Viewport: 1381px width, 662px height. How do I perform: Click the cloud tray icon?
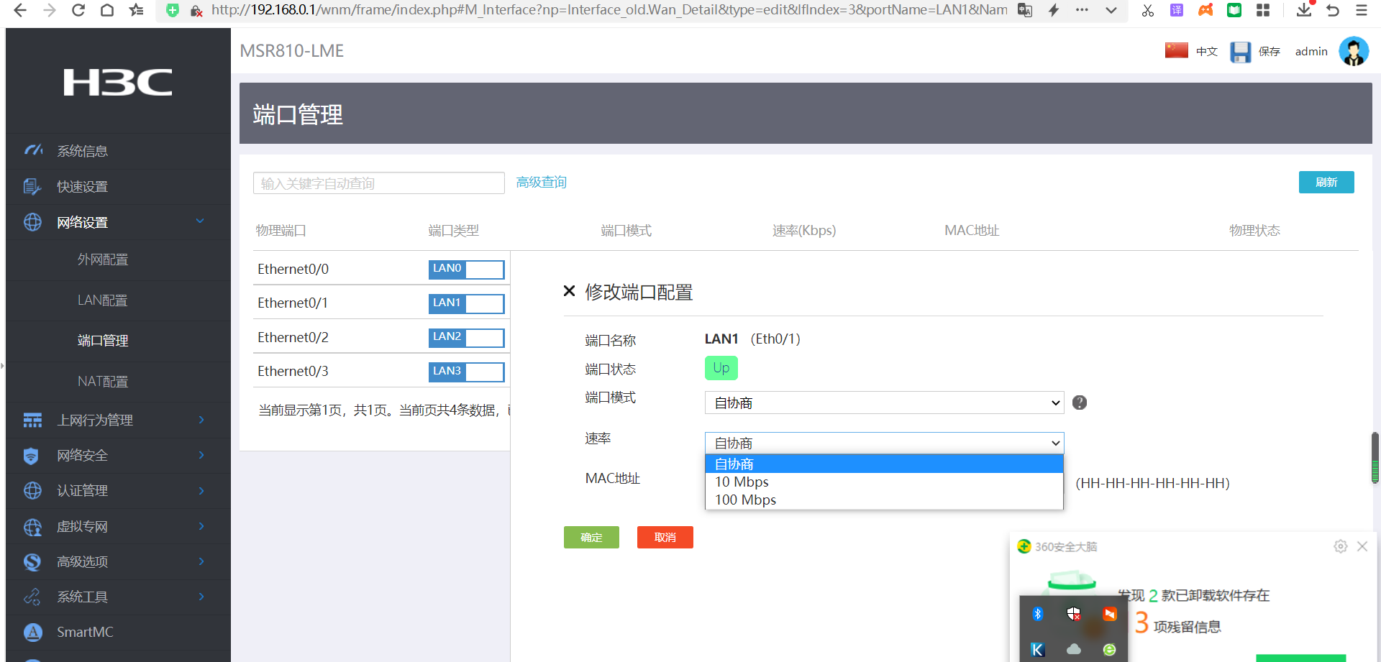1074,649
